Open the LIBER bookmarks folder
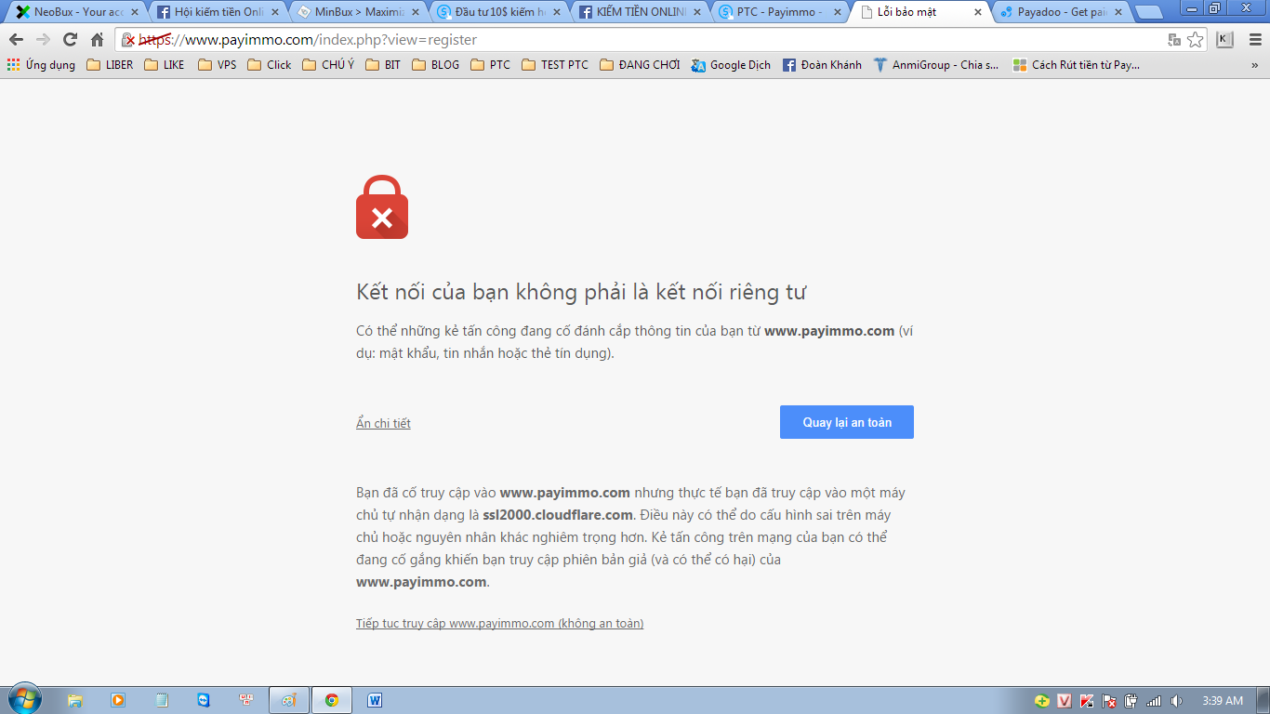 (110, 65)
